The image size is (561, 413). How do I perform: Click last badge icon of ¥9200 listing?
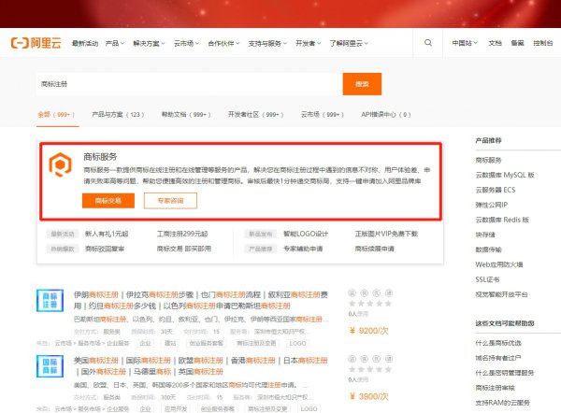(389, 293)
